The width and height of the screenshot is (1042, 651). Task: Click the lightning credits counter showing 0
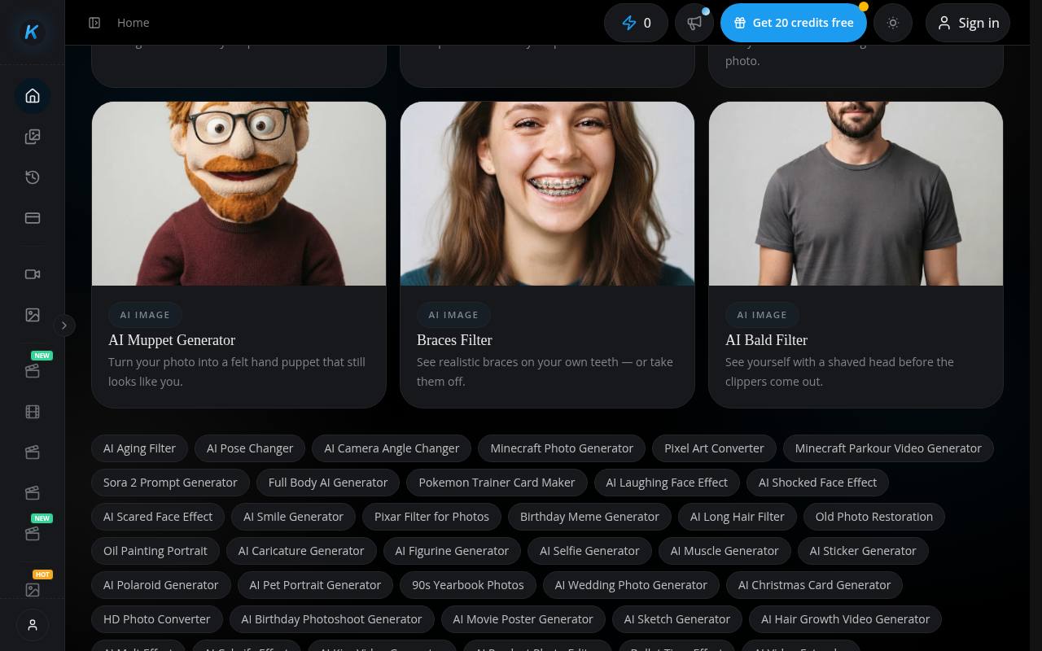(636, 23)
